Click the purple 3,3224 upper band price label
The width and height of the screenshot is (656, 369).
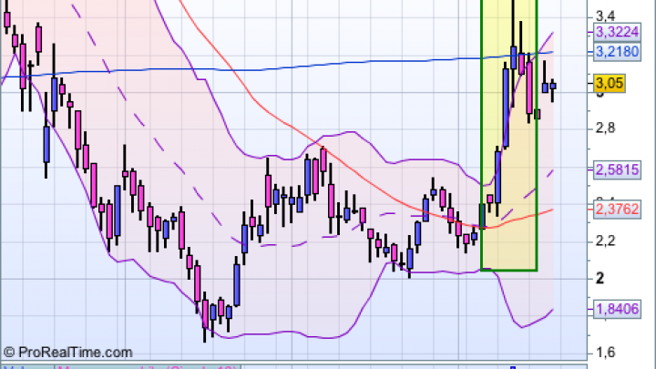(x=617, y=32)
